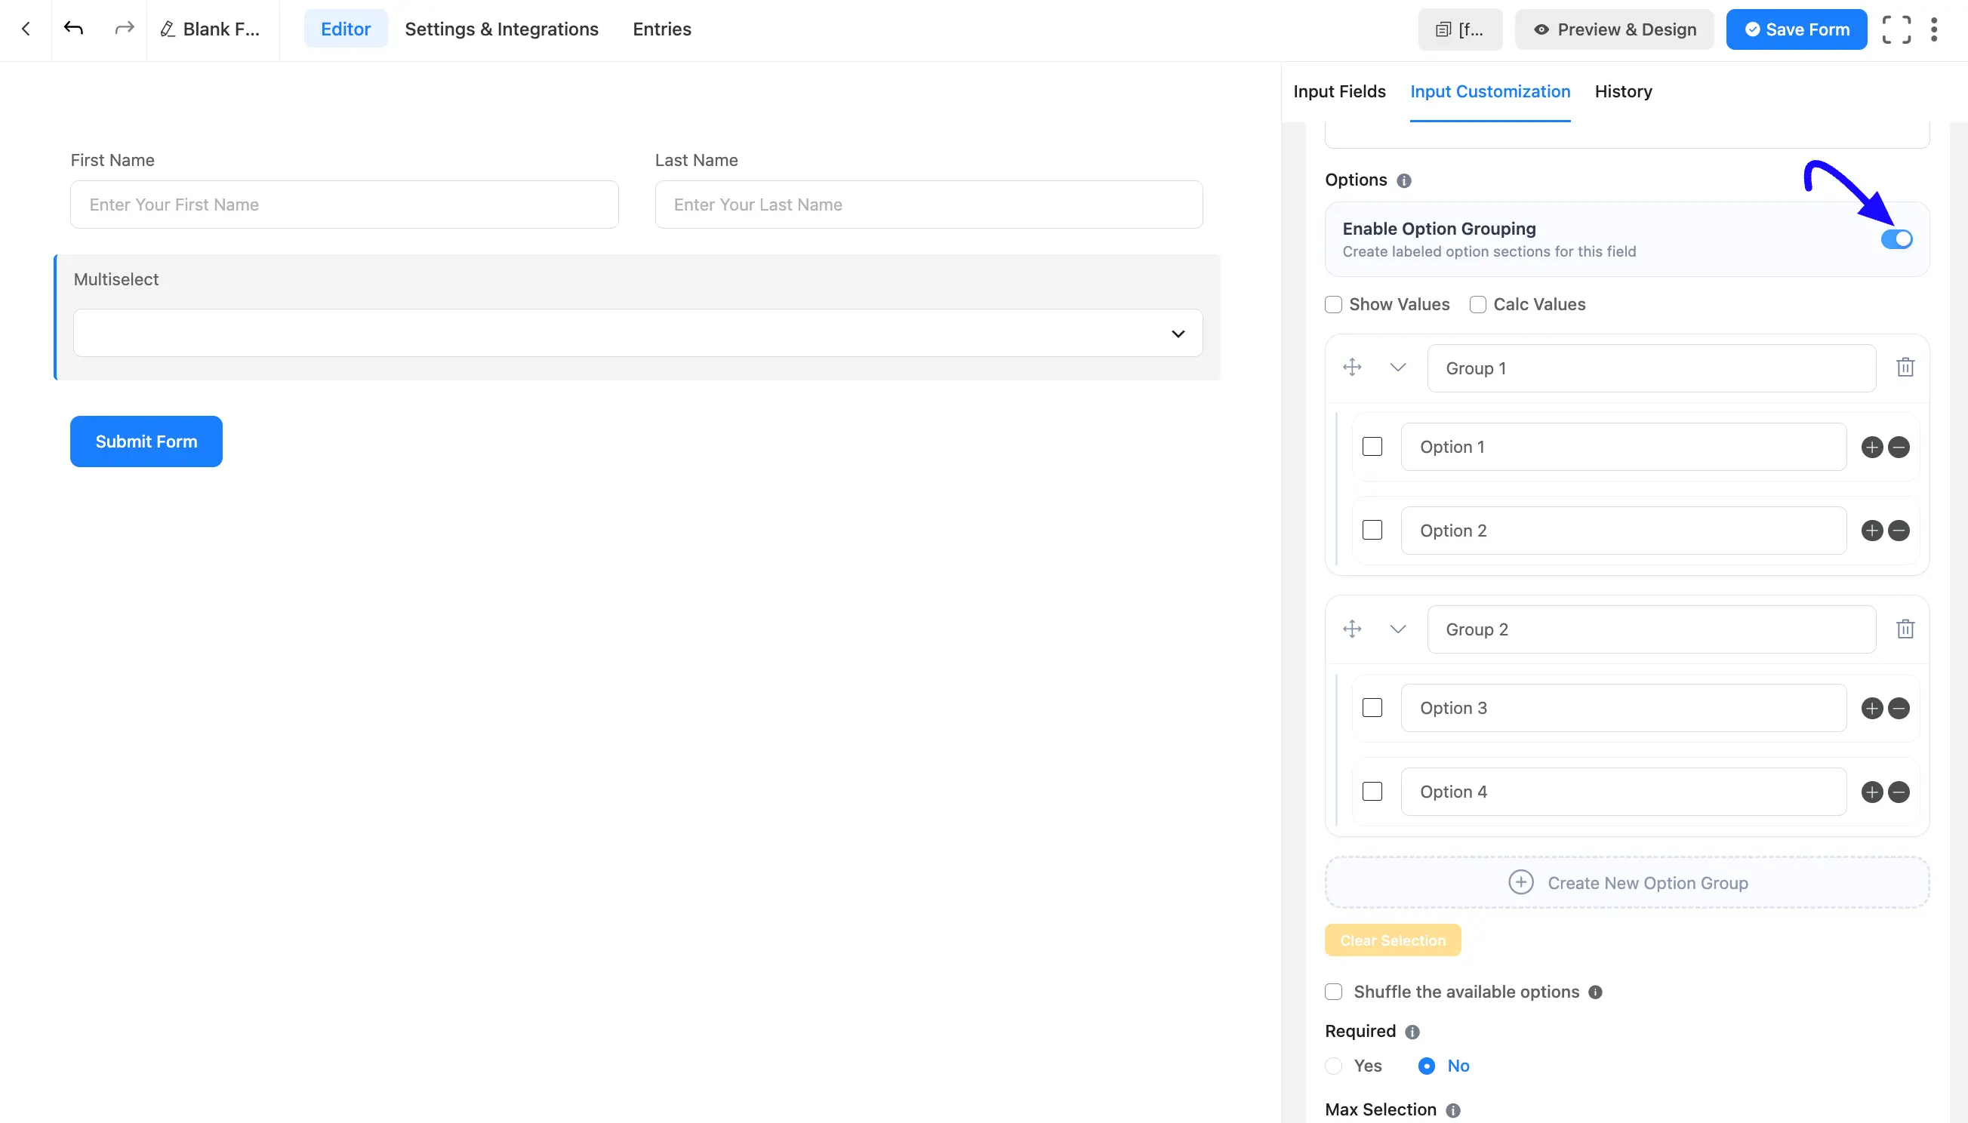Collapse Group 1 with chevron

[x=1397, y=367]
